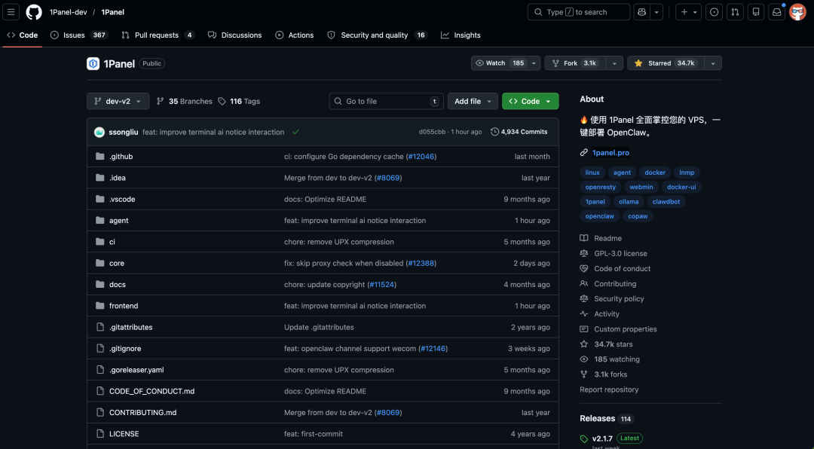Open the create new plus dropdown

point(688,12)
